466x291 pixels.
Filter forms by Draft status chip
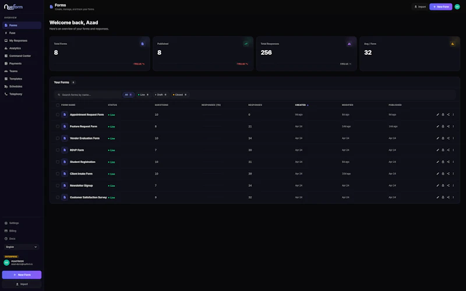(x=161, y=95)
